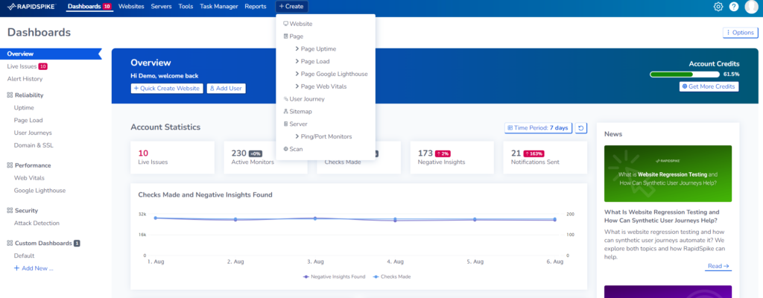Open Uptime under Reliability
763x298 pixels.
(24, 108)
